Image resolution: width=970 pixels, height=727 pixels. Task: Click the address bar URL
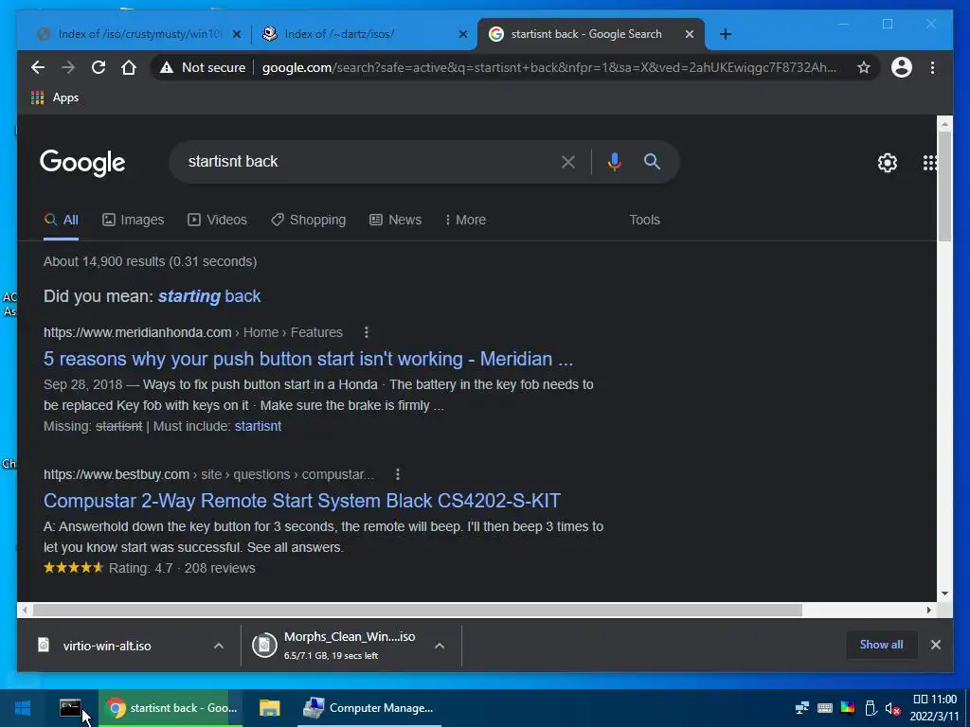pyautogui.click(x=549, y=67)
